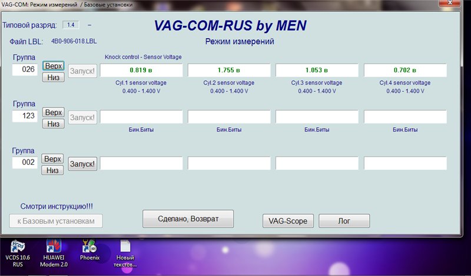Select Cyl.3 voltage value 1.053 в
Viewport: 471px width, 276px height.
317,70
